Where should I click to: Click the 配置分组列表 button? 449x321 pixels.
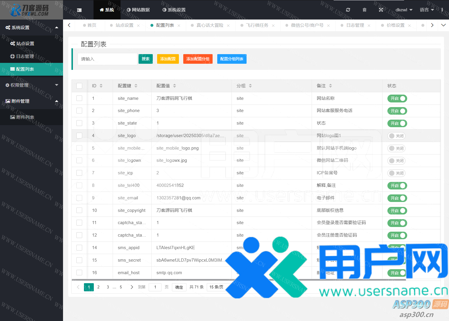232,59
